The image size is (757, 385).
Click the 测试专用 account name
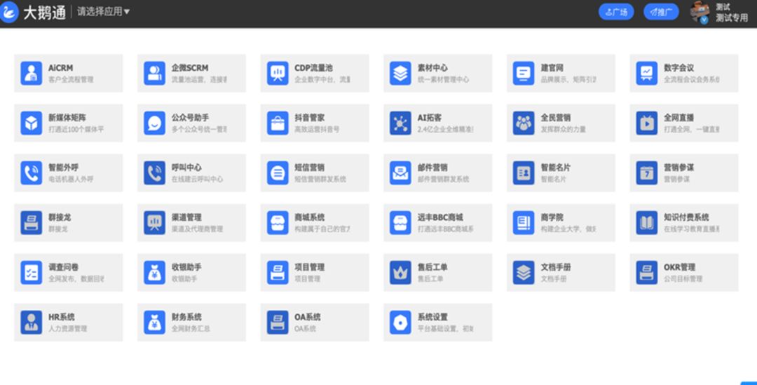(731, 18)
